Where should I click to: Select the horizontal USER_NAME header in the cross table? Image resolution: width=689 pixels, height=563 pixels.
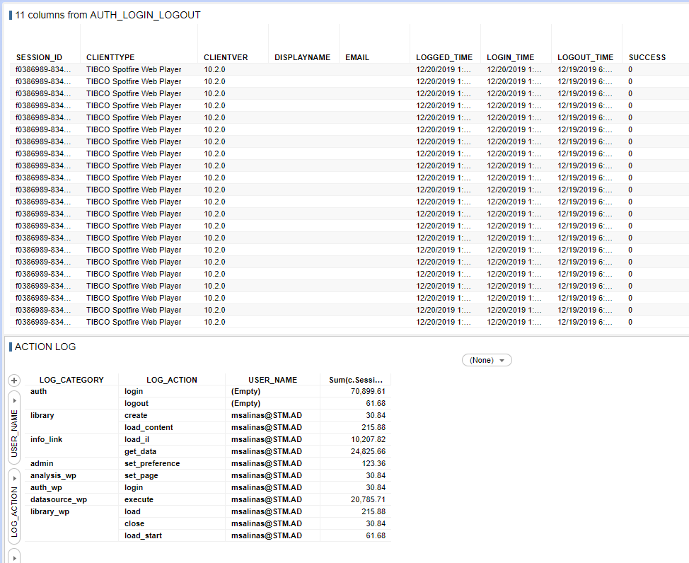[273, 381]
